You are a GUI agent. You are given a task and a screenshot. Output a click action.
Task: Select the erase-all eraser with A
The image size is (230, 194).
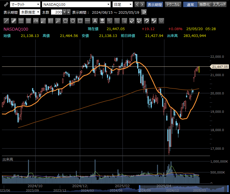(139, 21)
